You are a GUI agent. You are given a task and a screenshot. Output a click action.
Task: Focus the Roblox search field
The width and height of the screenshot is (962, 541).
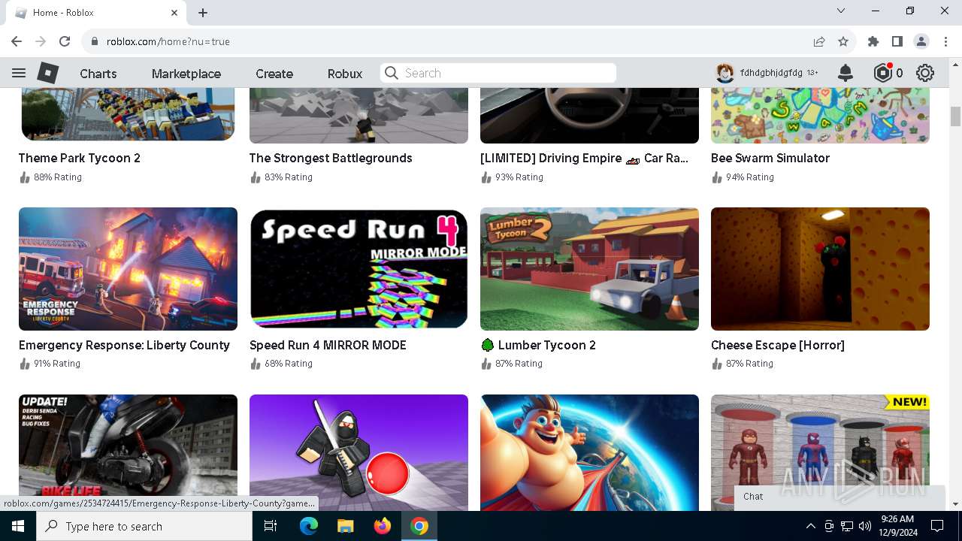(x=498, y=73)
